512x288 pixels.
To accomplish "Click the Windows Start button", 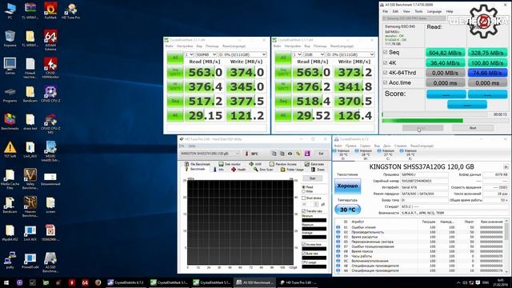I will click(6, 282).
